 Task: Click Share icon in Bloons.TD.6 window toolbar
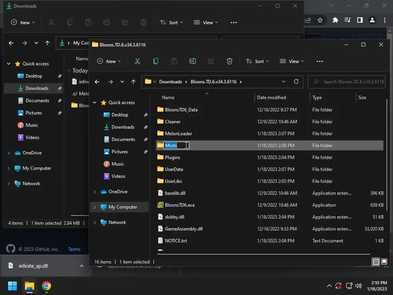tap(211, 61)
